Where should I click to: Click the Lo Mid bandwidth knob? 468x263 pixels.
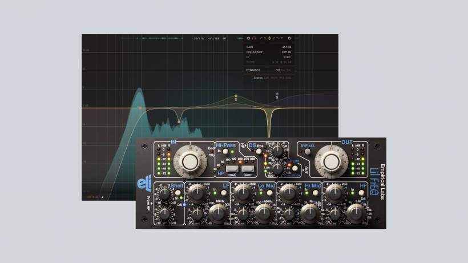pyautogui.click(x=243, y=215)
